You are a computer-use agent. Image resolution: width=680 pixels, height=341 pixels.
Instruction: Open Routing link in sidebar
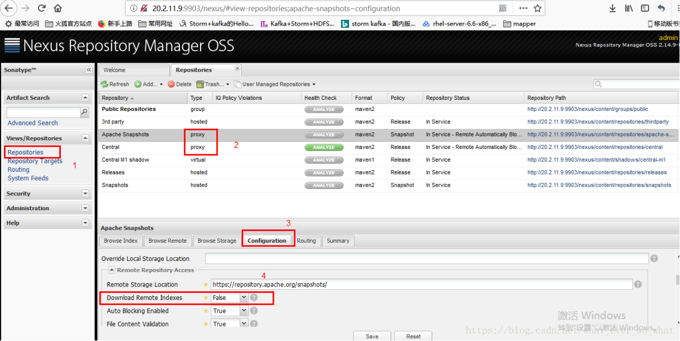19,169
